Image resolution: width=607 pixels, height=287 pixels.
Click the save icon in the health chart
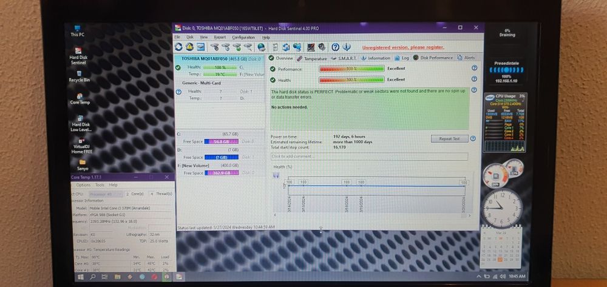(x=276, y=175)
